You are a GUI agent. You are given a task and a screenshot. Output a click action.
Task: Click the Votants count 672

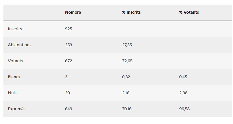[x=69, y=61]
